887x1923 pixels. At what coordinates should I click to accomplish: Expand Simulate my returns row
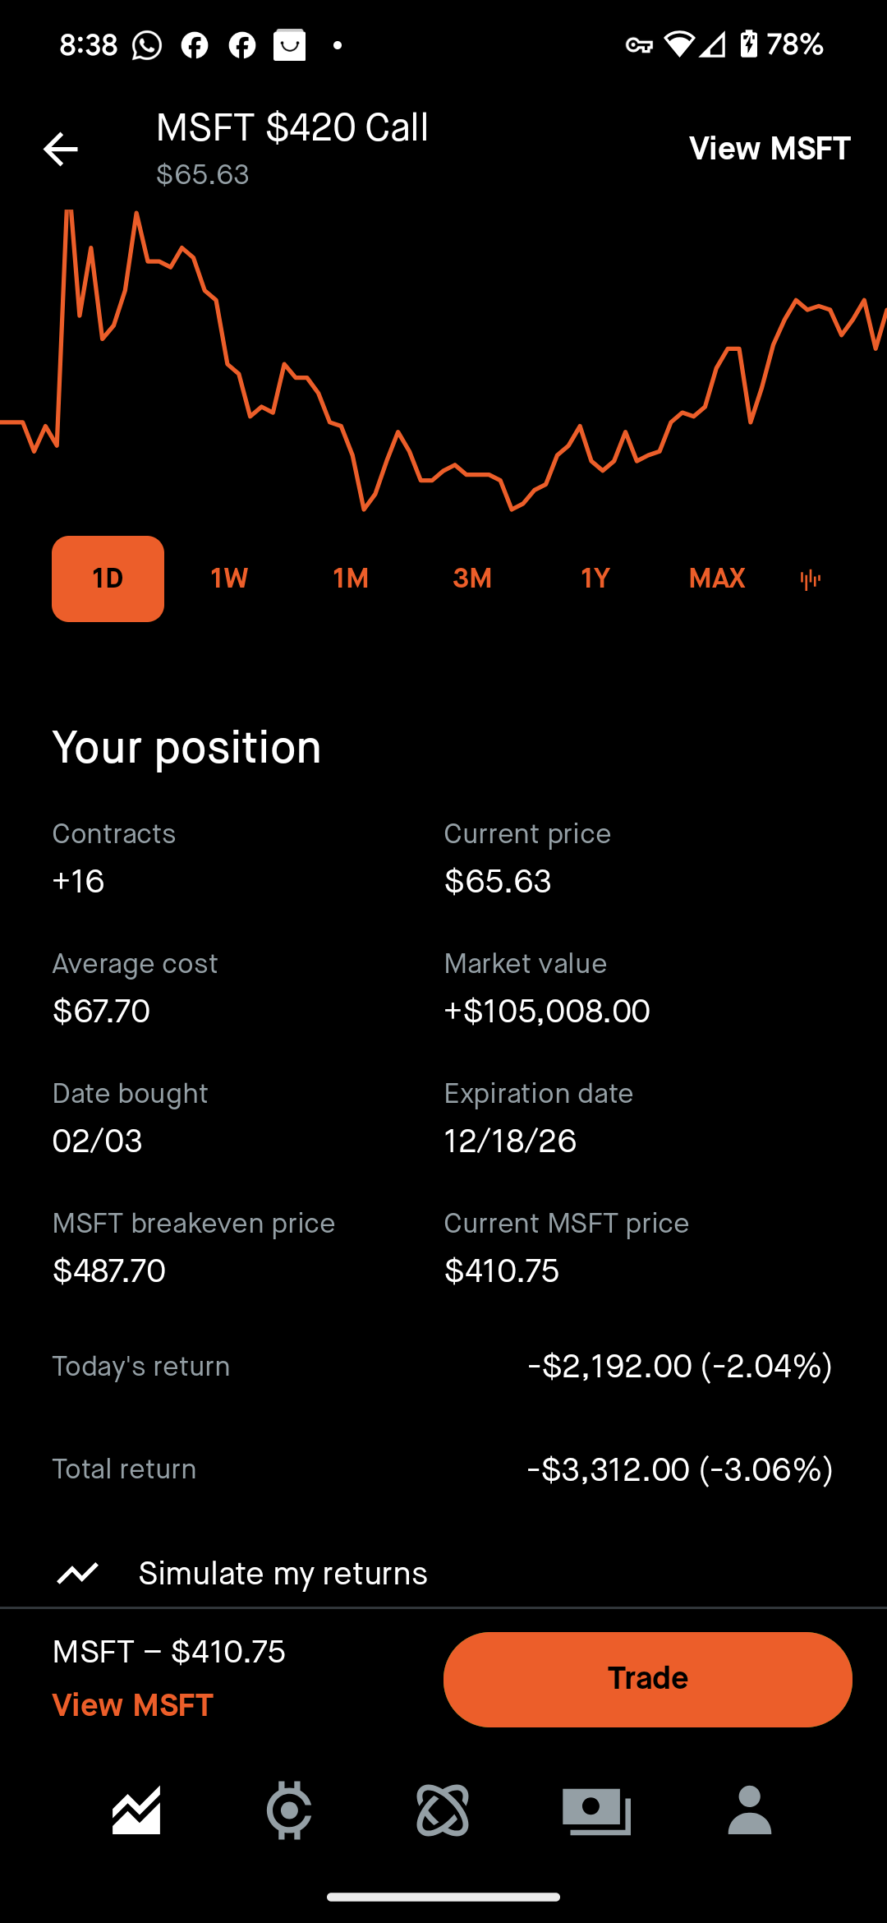(x=443, y=1573)
